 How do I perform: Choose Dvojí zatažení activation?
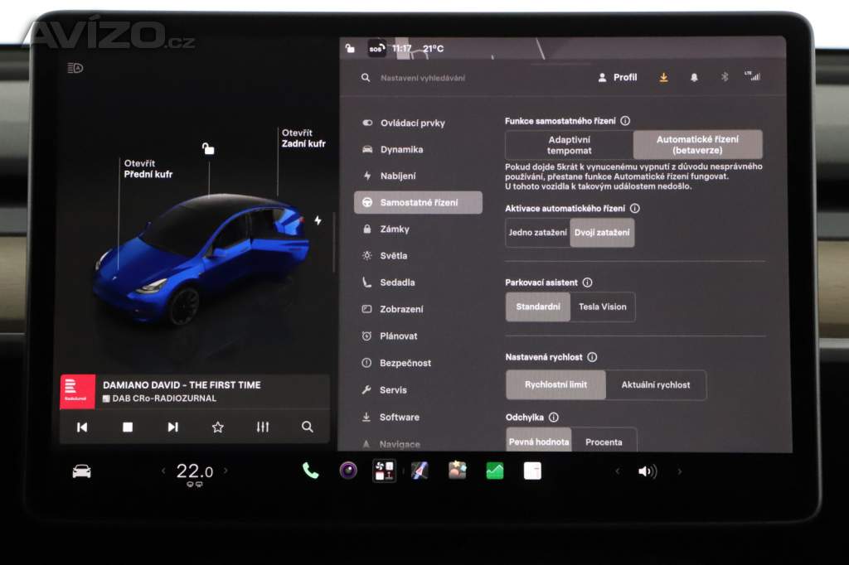602,233
